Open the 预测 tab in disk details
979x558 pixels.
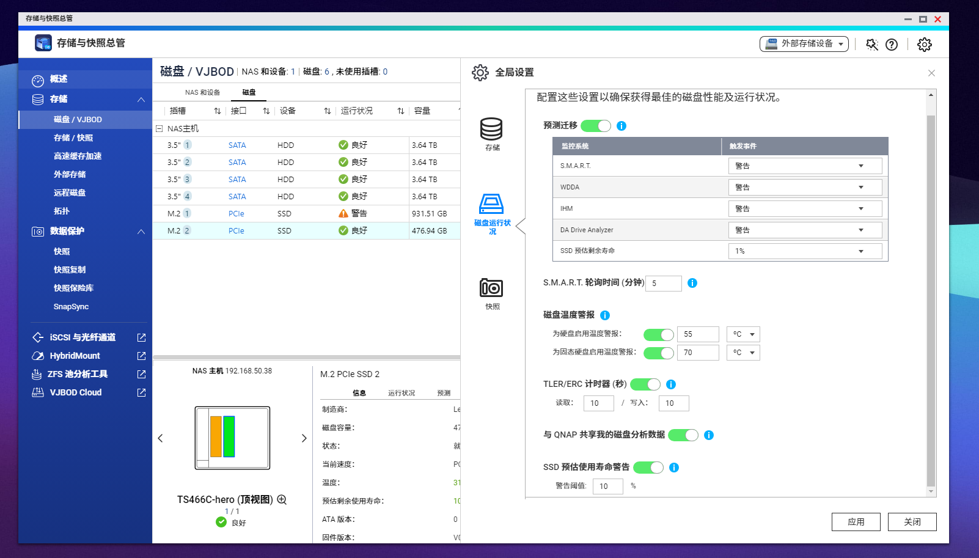pos(444,393)
